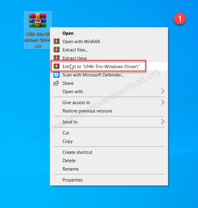Viewport: 198px width, 208px height.
Task: Expand the Send to submenu arrow
Action: point(163,122)
